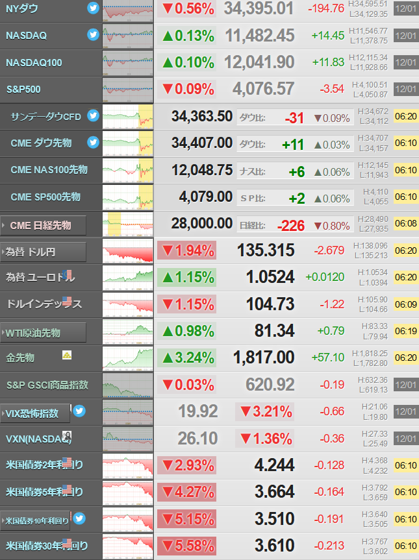Click the NASDAQ value 11,482.45
The image size is (419, 560).
(260, 36)
